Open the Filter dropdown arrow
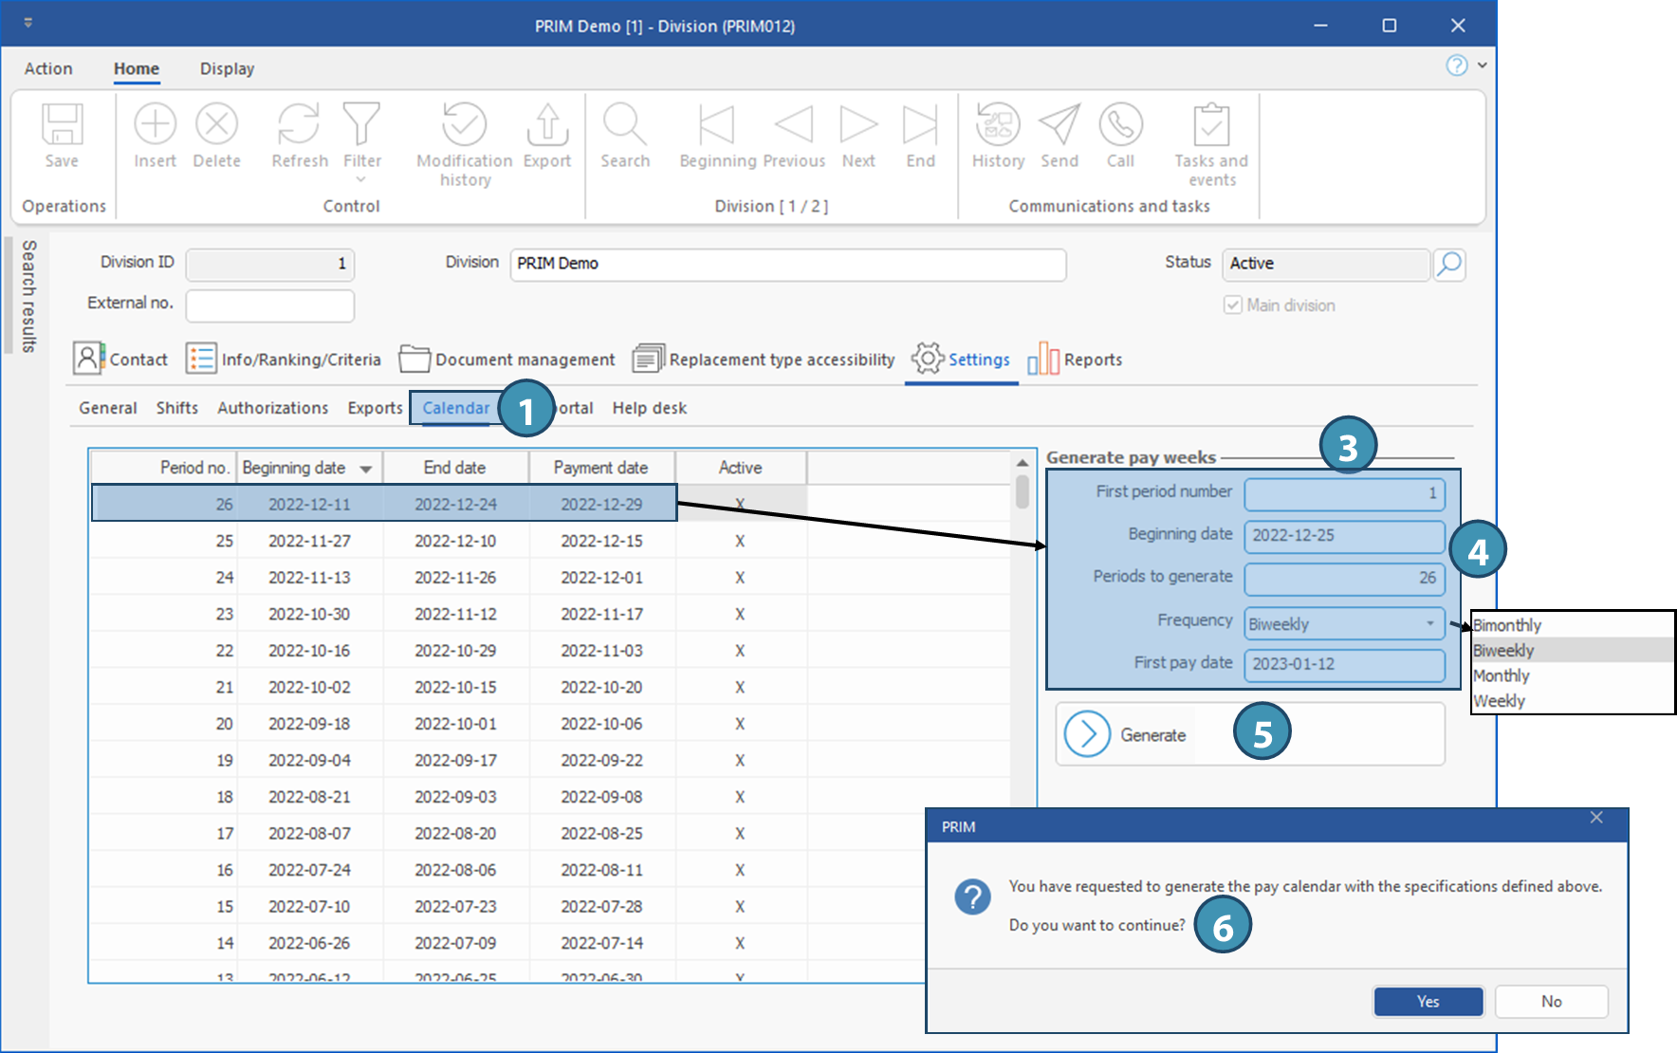1677x1053 pixels. [x=361, y=180]
